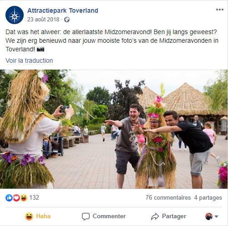Viewport: 228px width, 226px height.
Task: View the 4 partages list
Action: point(208,198)
